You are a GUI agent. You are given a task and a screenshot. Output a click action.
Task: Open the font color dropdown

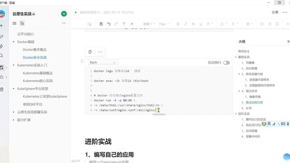[224, 24]
